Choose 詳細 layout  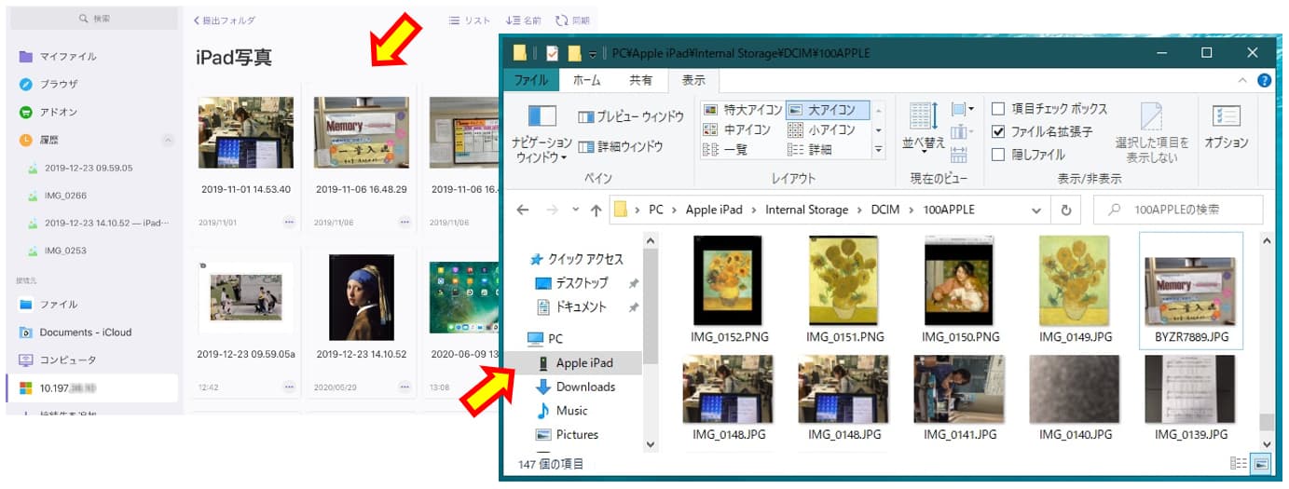tap(810, 149)
